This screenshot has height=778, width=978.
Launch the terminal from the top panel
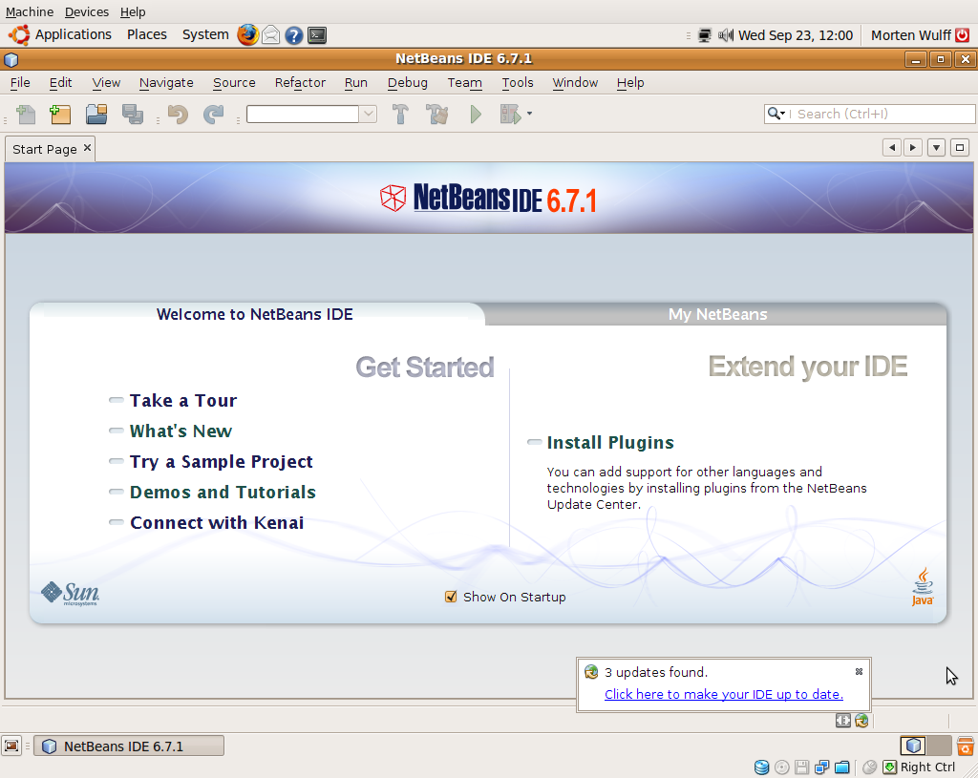[x=317, y=35]
